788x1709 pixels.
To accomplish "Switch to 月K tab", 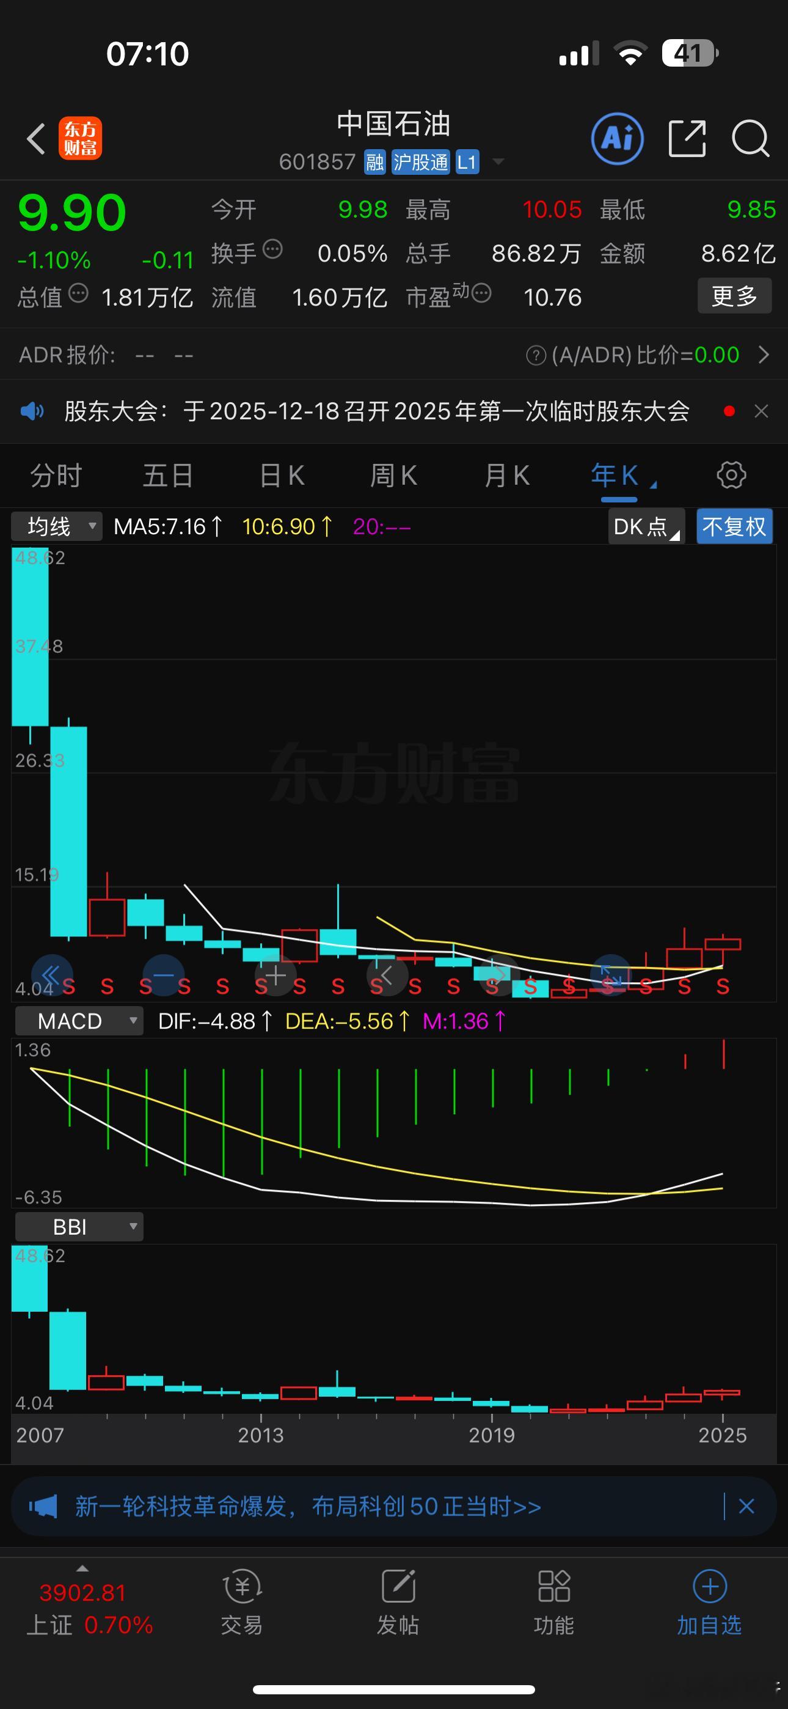I will pos(507,476).
